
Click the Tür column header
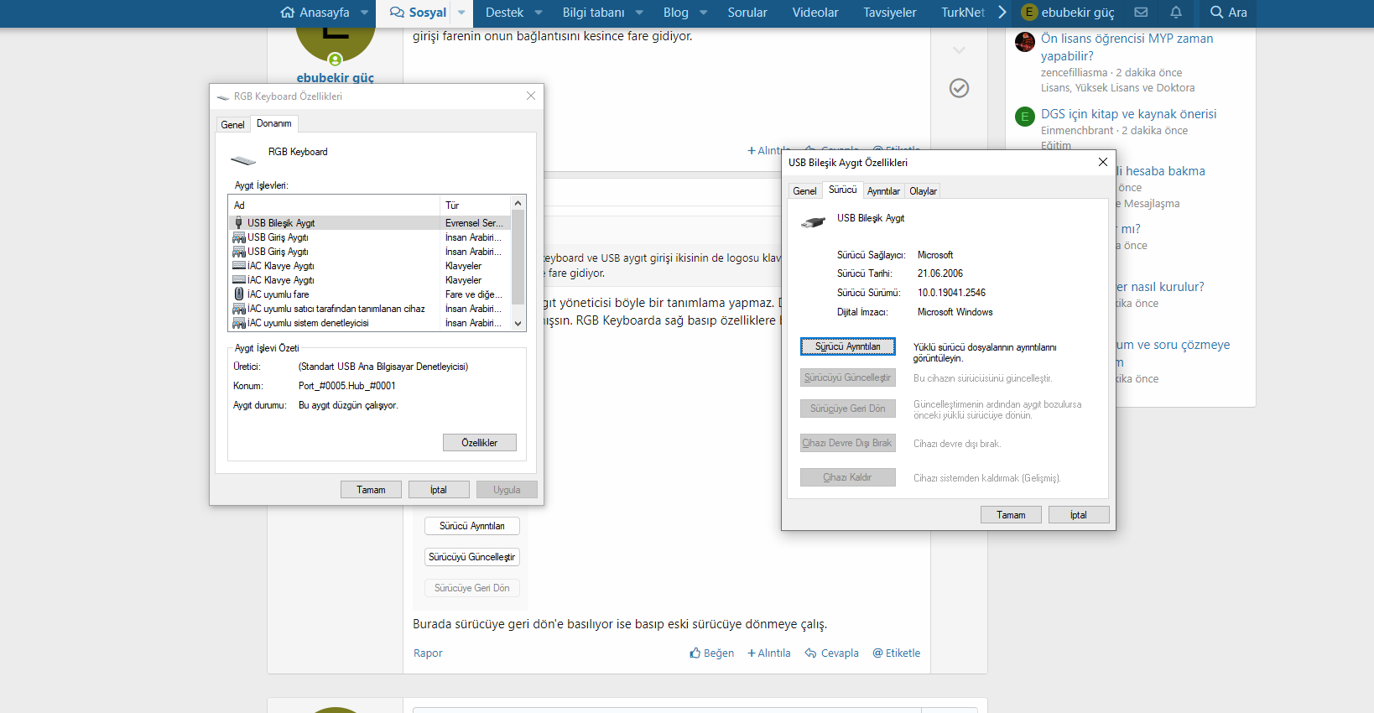click(476, 206)
